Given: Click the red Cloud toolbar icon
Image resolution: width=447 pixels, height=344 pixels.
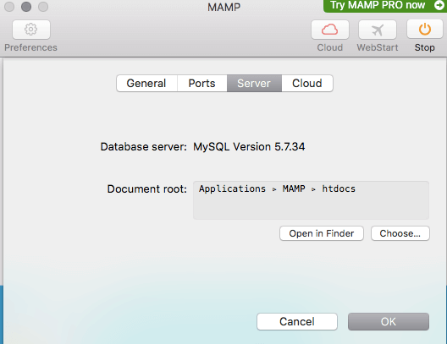Looking at the screenshot, I should click(330, 30).
